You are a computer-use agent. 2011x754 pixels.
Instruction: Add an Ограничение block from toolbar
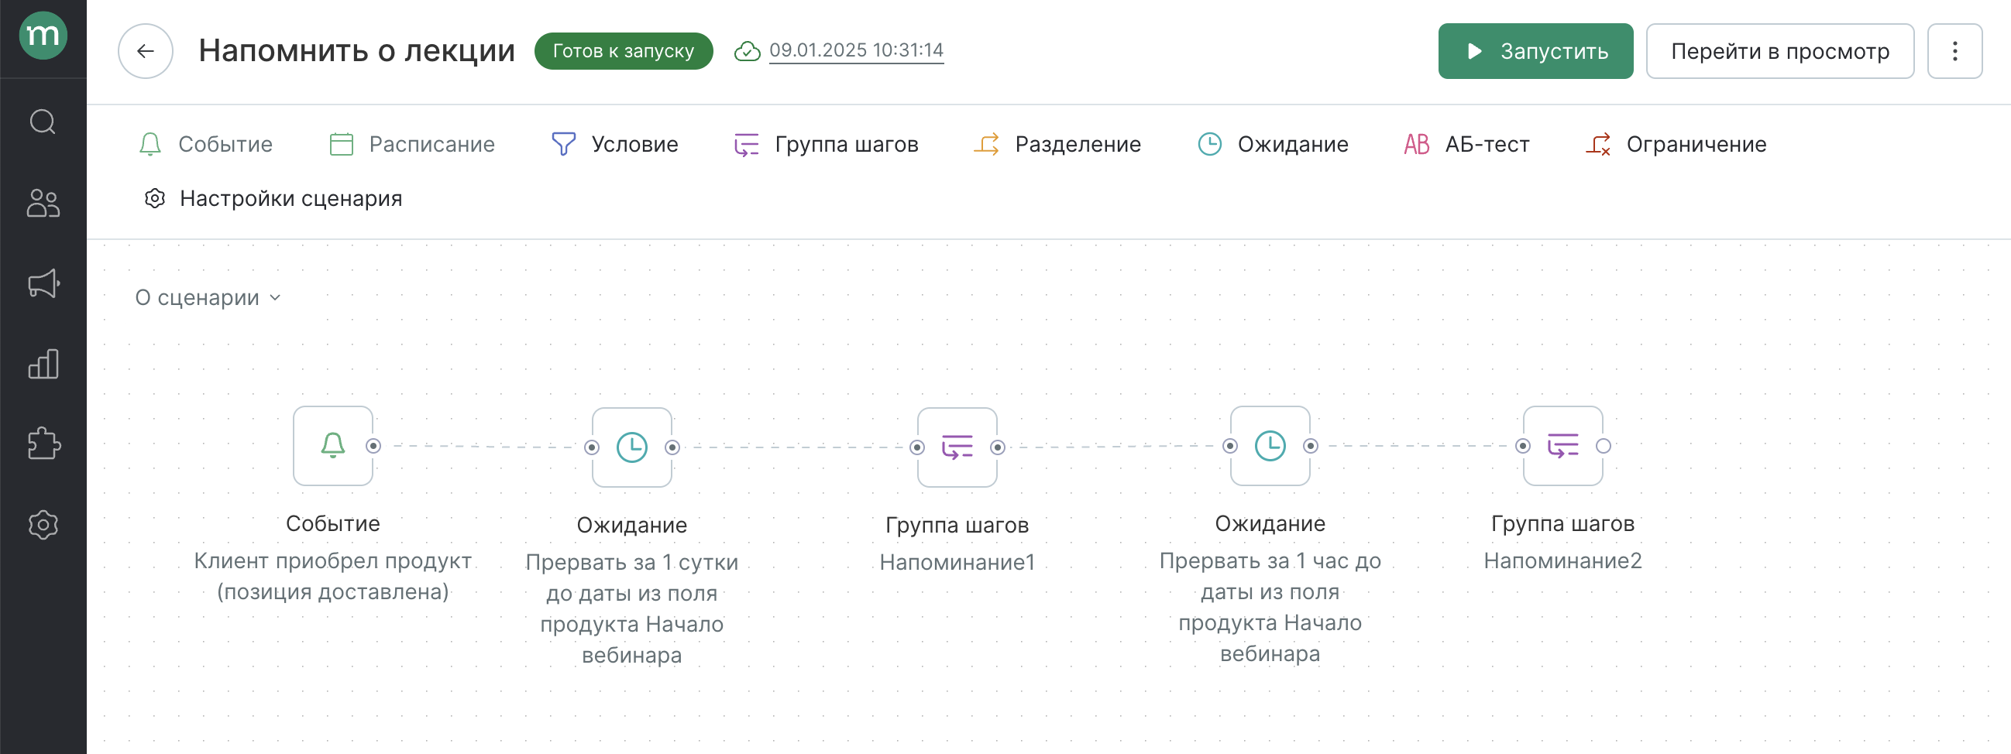coord(1676,145)
